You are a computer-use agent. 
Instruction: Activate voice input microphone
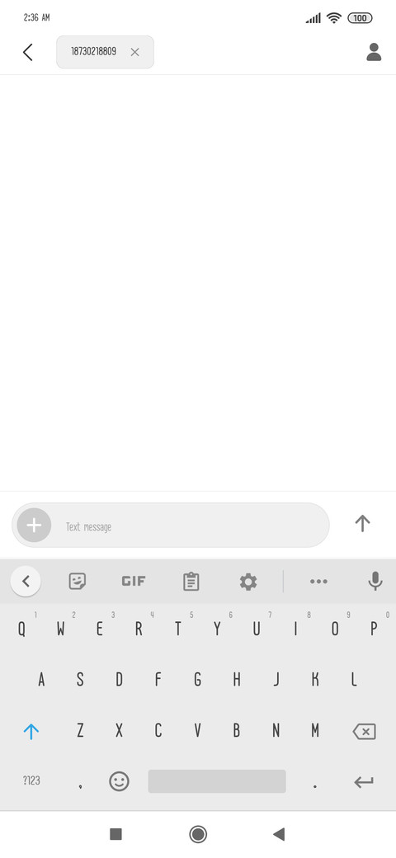click(x=375, y=581)
